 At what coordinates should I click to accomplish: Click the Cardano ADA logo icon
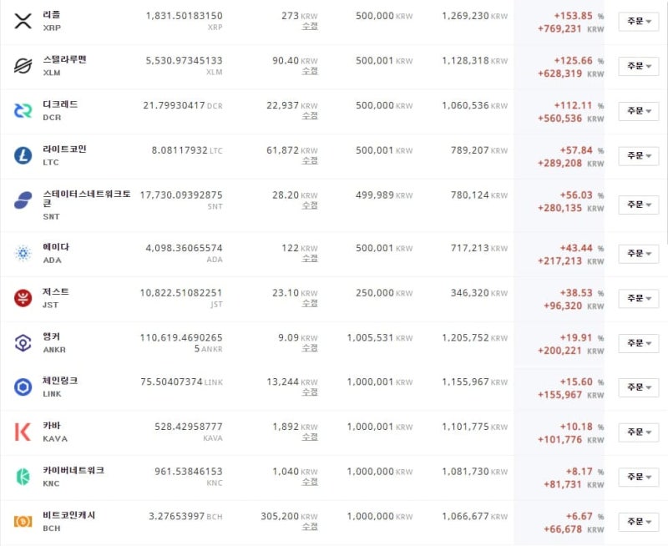pos(23,253)
